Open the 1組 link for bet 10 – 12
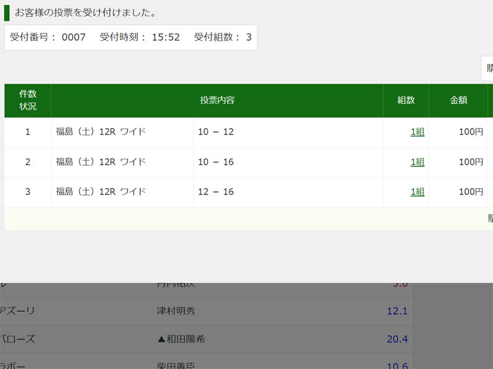Screen dimensions: 493x369 (417, 132)
